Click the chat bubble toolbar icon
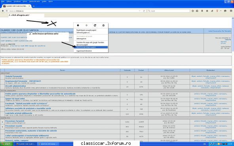Image resolution: width=234 pixels, height=146 pixels. click(x=225, y=11)
